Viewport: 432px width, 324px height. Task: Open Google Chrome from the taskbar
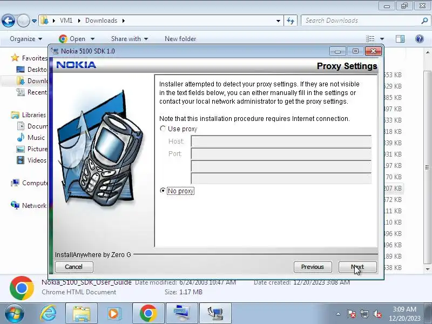[x=148, y=313]
